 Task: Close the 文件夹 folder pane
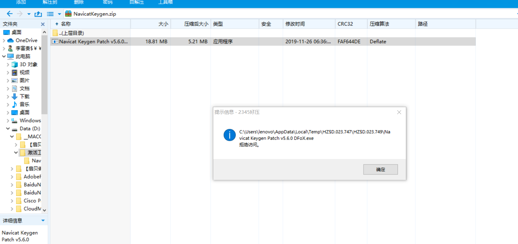43,24
